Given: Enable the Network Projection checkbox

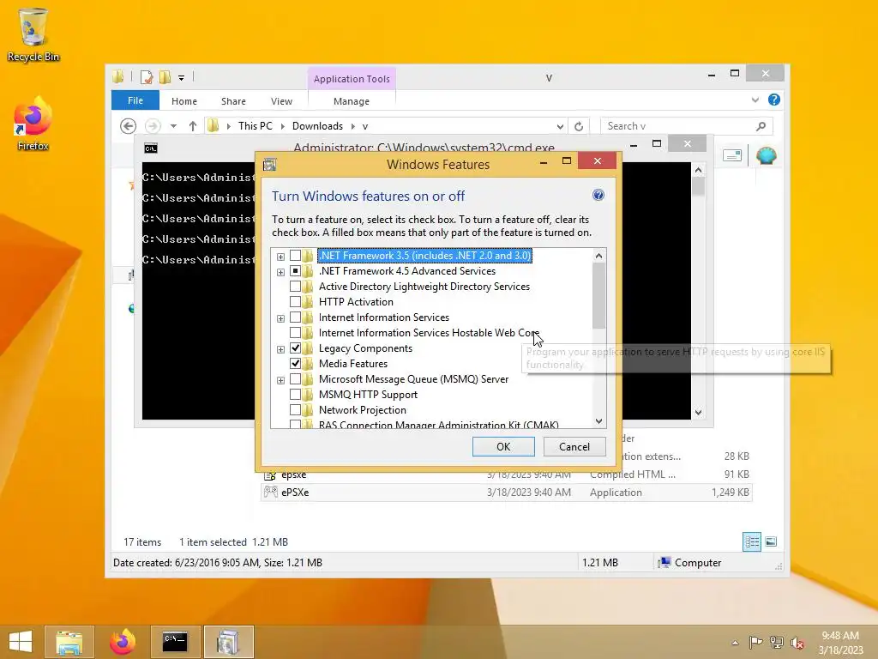Looking at the screenshot, I should click(295, 410).
